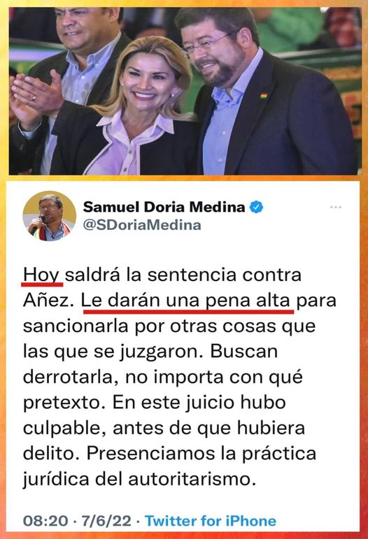This screenshot has width=368, height=539.
Task: Click the red-underlined word Hoy
Action: pyautogui.click(x=42, y=275)
